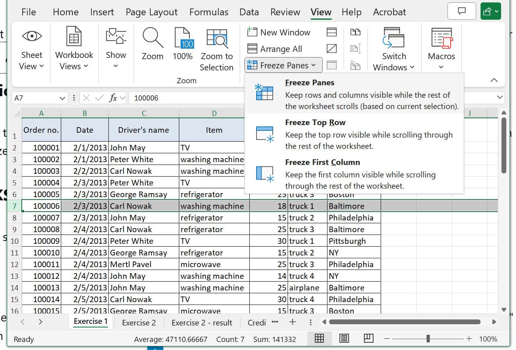The height and width of the screenshot is (350, 516).
Task: Select View Side by Side icon
Action: coord(356,32)
